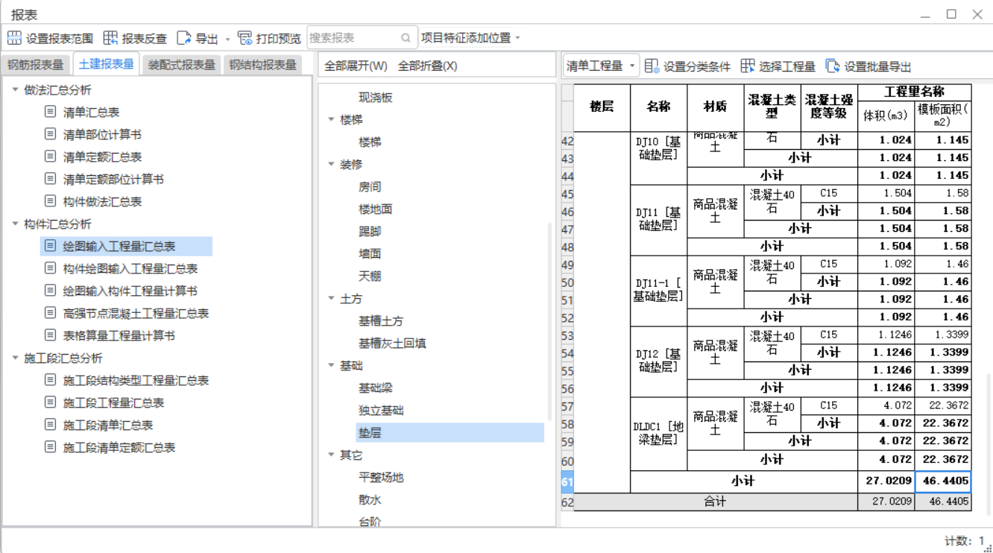993x553 pixels.
Task: Select 垫层 under 基础
Action: tap(450, 432)
